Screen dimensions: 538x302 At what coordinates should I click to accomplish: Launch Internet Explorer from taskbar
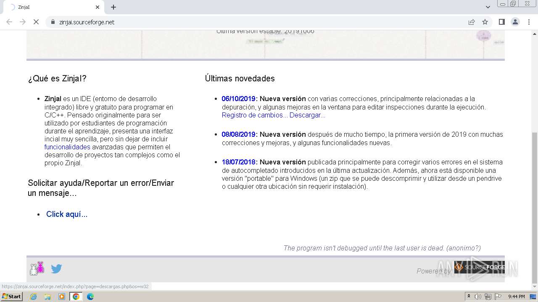33,297
